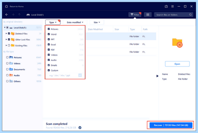The width and height of the screenshot is (198, 133).
Task: Uncheck PPT in the Type filter list
Action: 49,39
